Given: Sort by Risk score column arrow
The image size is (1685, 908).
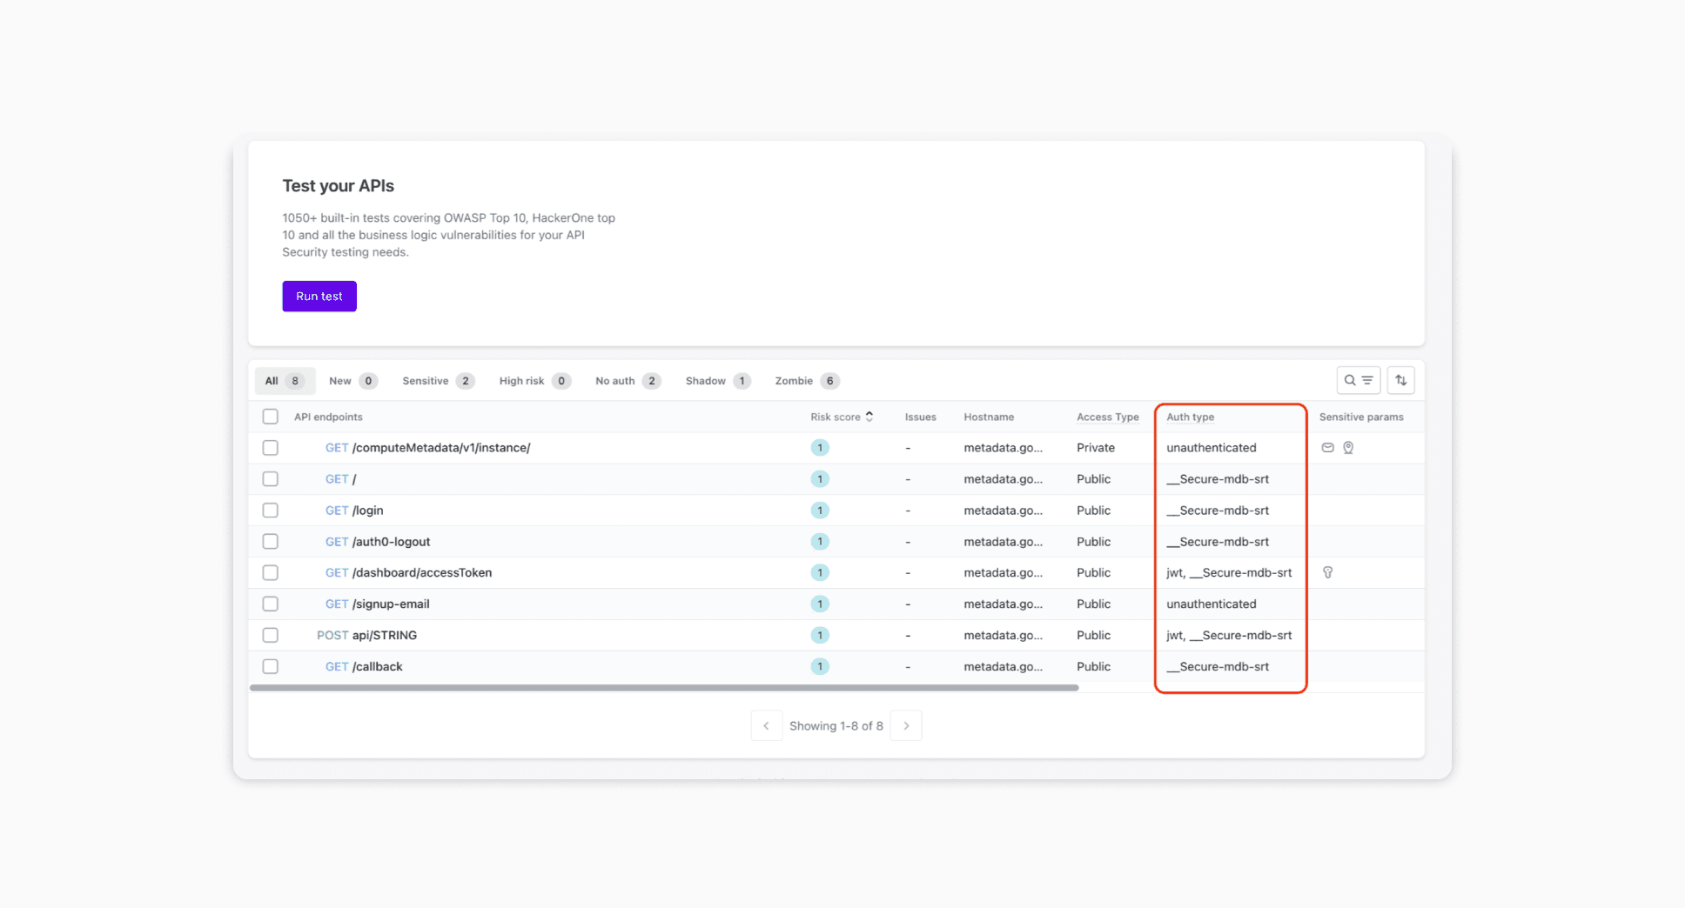Looking at the screenshot, I should coord(869,417).
